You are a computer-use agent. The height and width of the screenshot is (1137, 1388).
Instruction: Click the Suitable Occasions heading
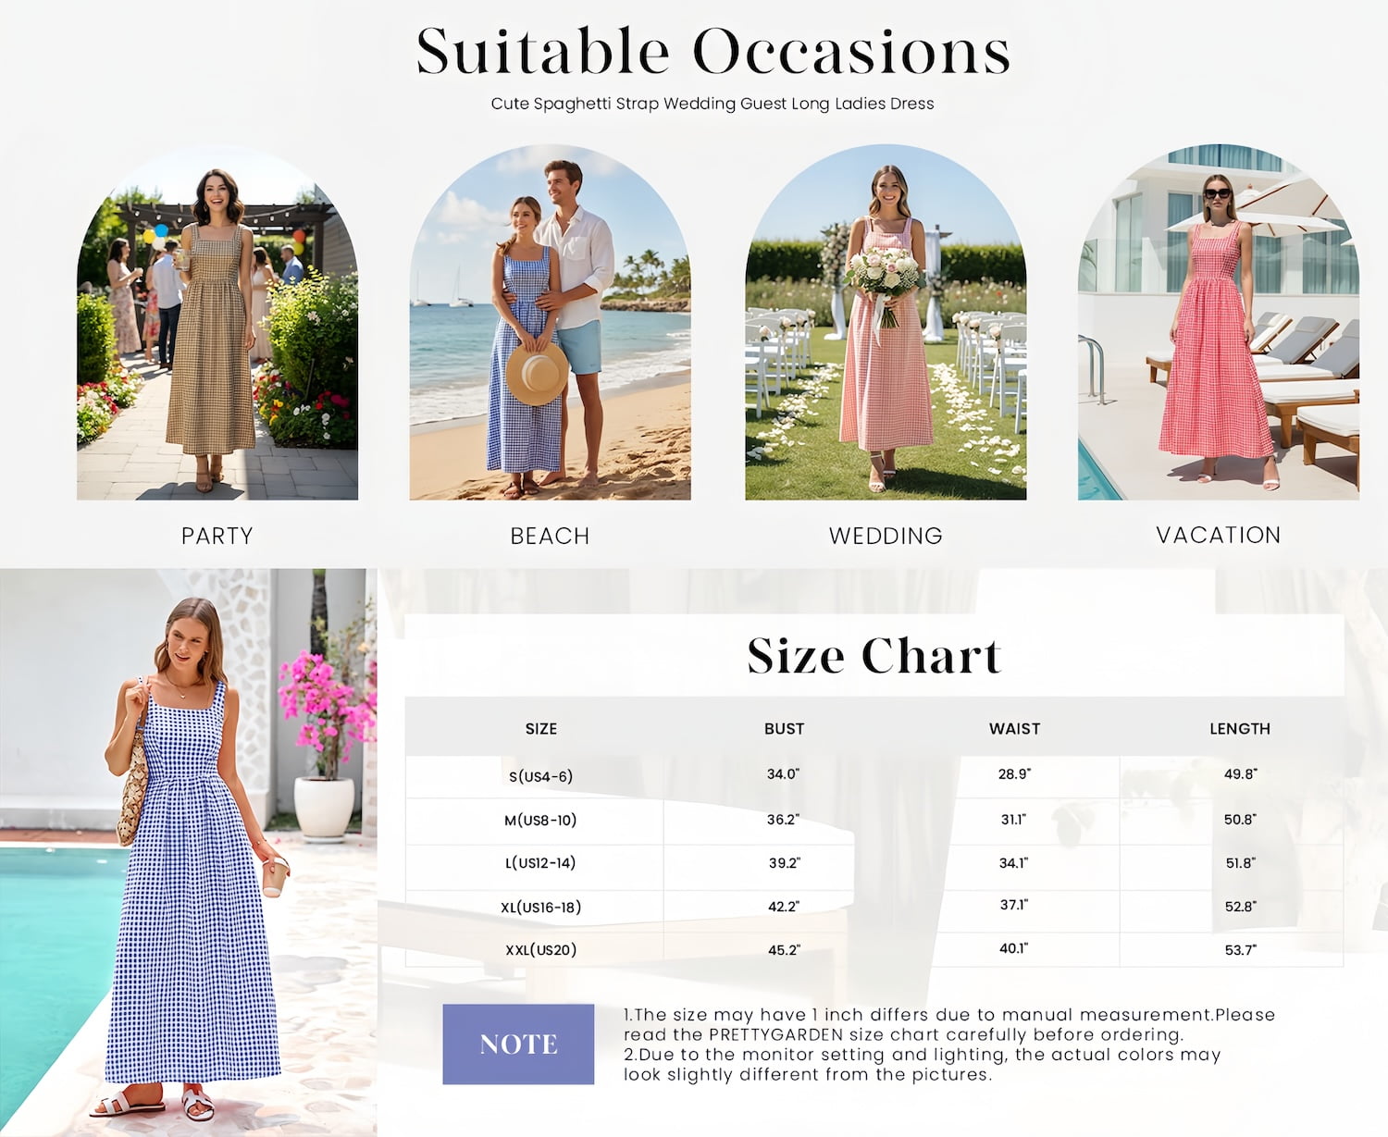(713, 51)
